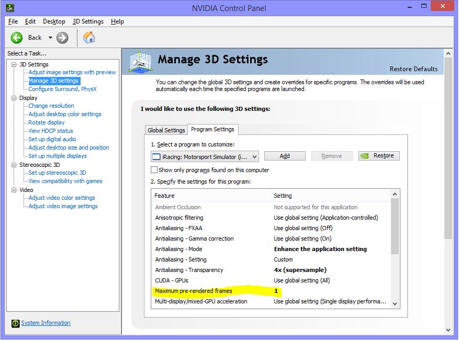Click the Home icon in toolbar
The height and width of the screenshot is (340, 459).
pos(89,37)
